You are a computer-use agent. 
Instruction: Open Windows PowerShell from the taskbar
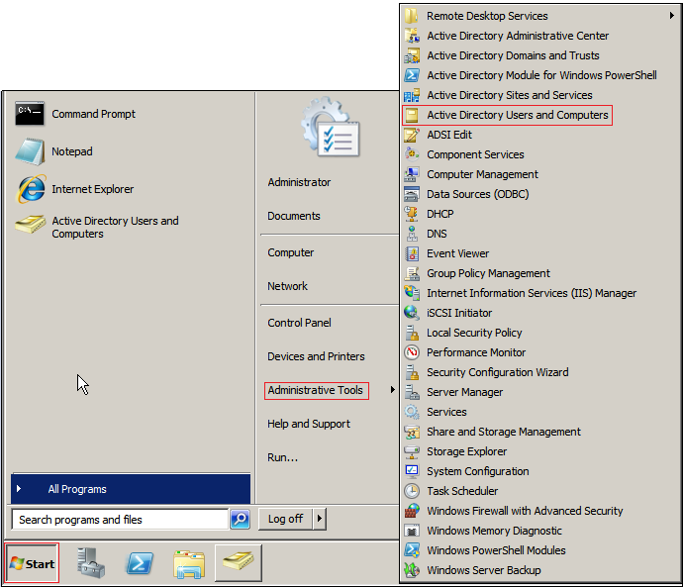[x=140, y=563]
